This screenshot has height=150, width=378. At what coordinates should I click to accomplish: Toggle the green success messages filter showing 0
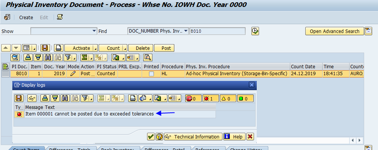(x=245, y=98)
